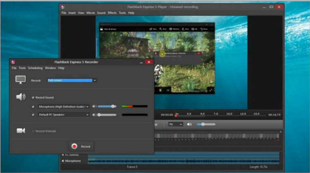310x173 pixels.
Task: Adjust the Microphone volume slider in Recorder
Action: (107, 106)
